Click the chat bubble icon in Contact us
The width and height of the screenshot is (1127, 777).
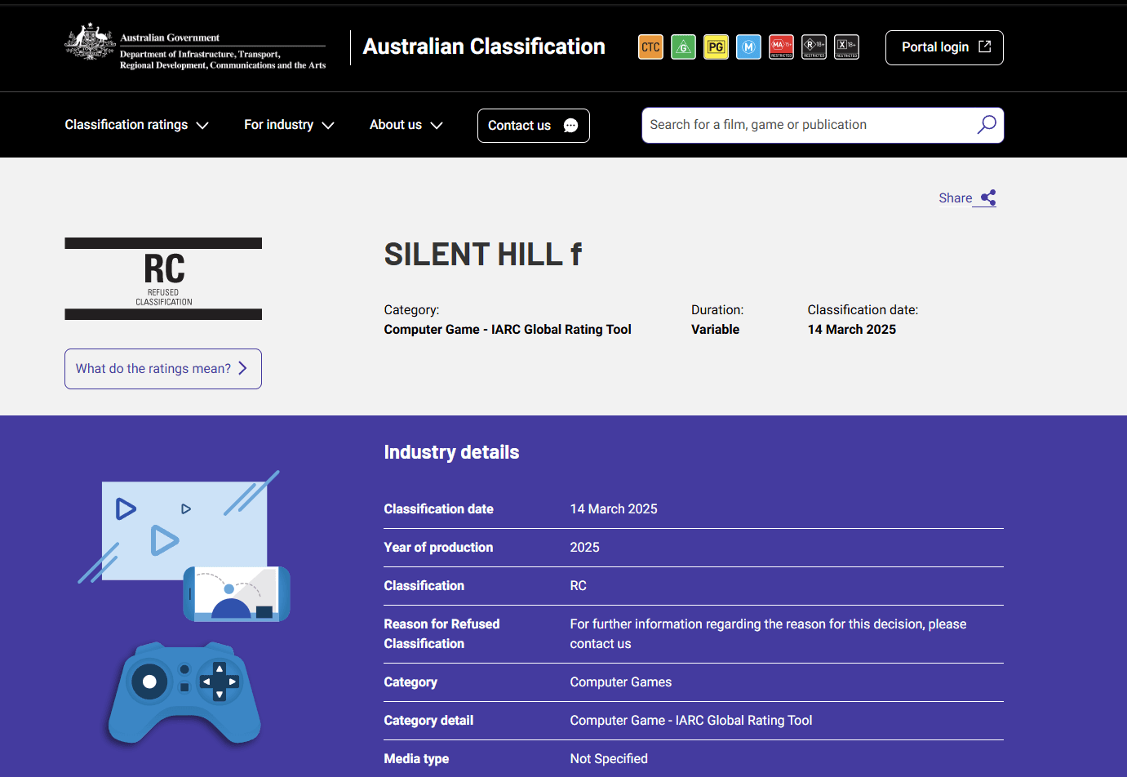(571, 126)
